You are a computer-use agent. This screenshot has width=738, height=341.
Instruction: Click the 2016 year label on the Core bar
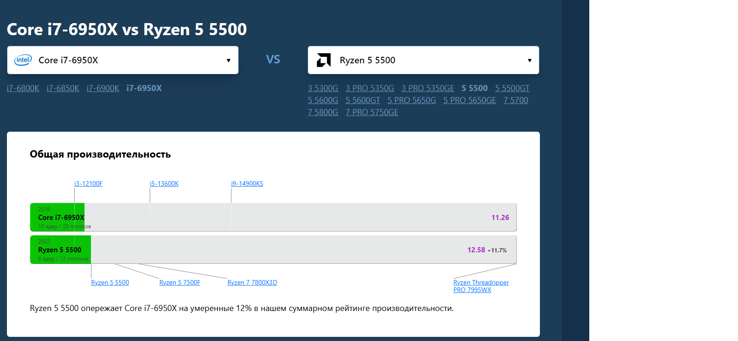pyautogui.click(x=44, y=209)
